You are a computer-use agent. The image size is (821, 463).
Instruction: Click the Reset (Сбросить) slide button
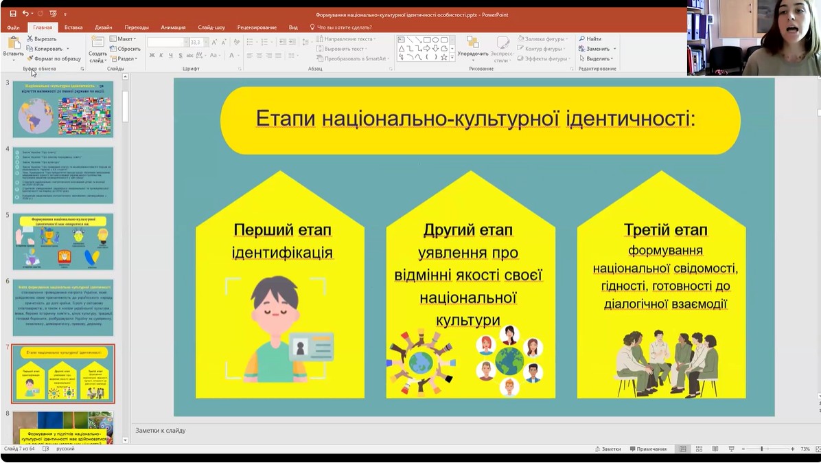coord(125,49)
